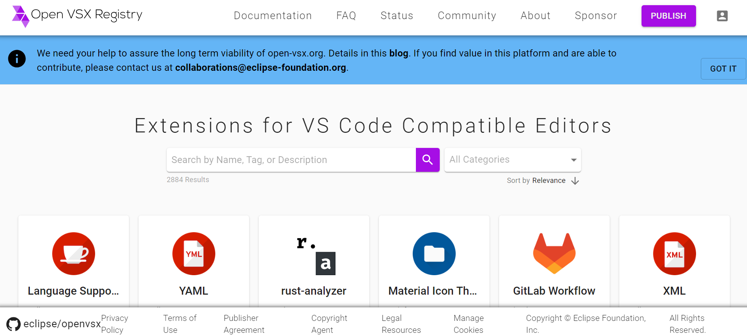Open the Language Support Java extension icon
747x336 pixels.
pyautogui.click(x=74, y=254)
